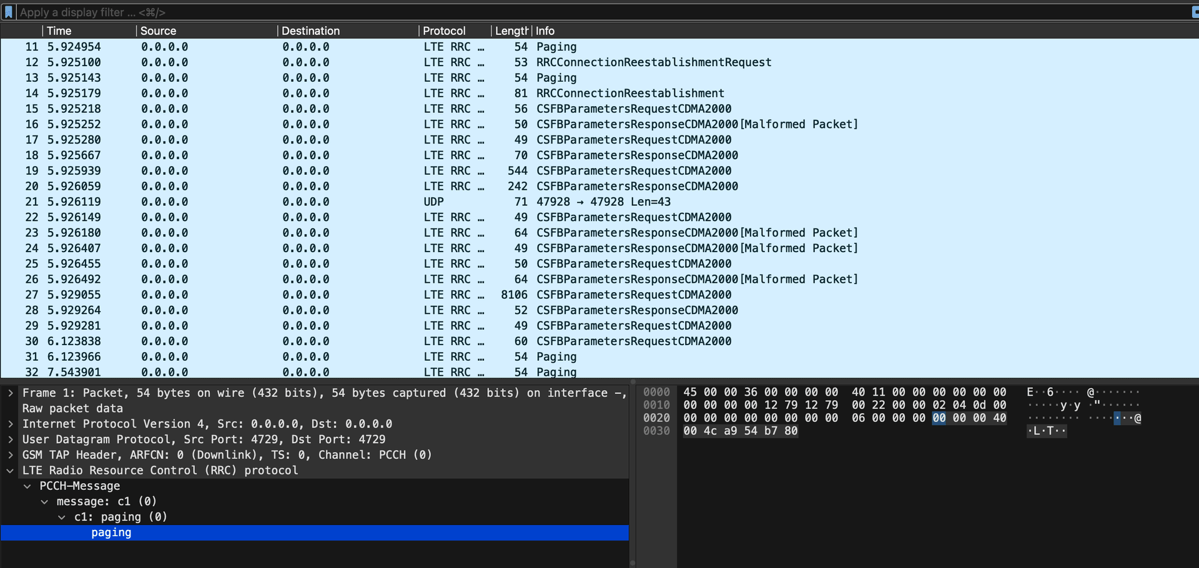Screen dimensions: 1199x568
Task: Expand the GSM TAP Header details
Action: [x=11, y=455]
